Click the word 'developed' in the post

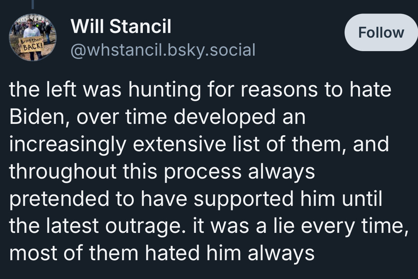224,117
